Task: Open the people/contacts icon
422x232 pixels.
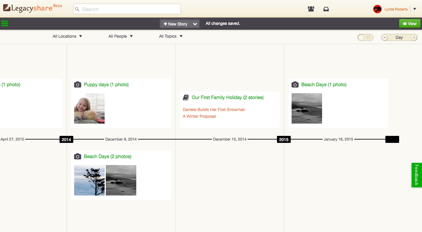Action: (311, 9)
